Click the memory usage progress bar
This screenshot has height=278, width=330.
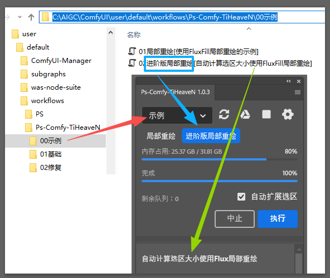220,159
